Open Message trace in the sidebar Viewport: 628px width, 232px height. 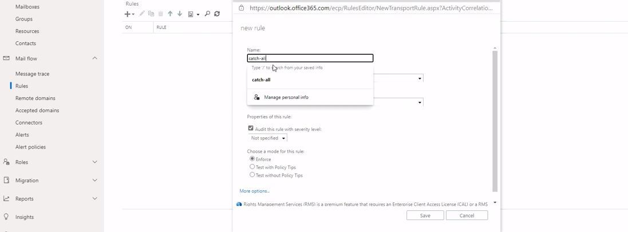pos(32,74)
